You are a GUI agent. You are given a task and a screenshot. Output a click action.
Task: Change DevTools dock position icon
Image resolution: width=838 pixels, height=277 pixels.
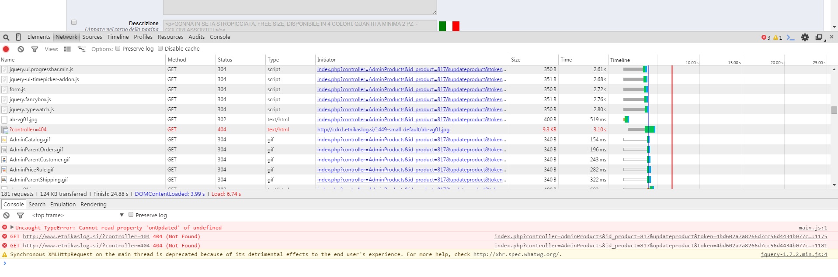(820, 38)
